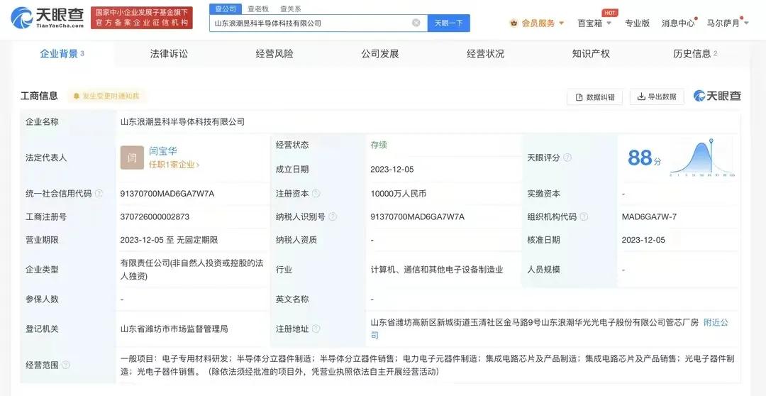This screenshot has height=396, width=766.
Task: Click the TianYanCha logo at top left
Action: coord(47,18)
